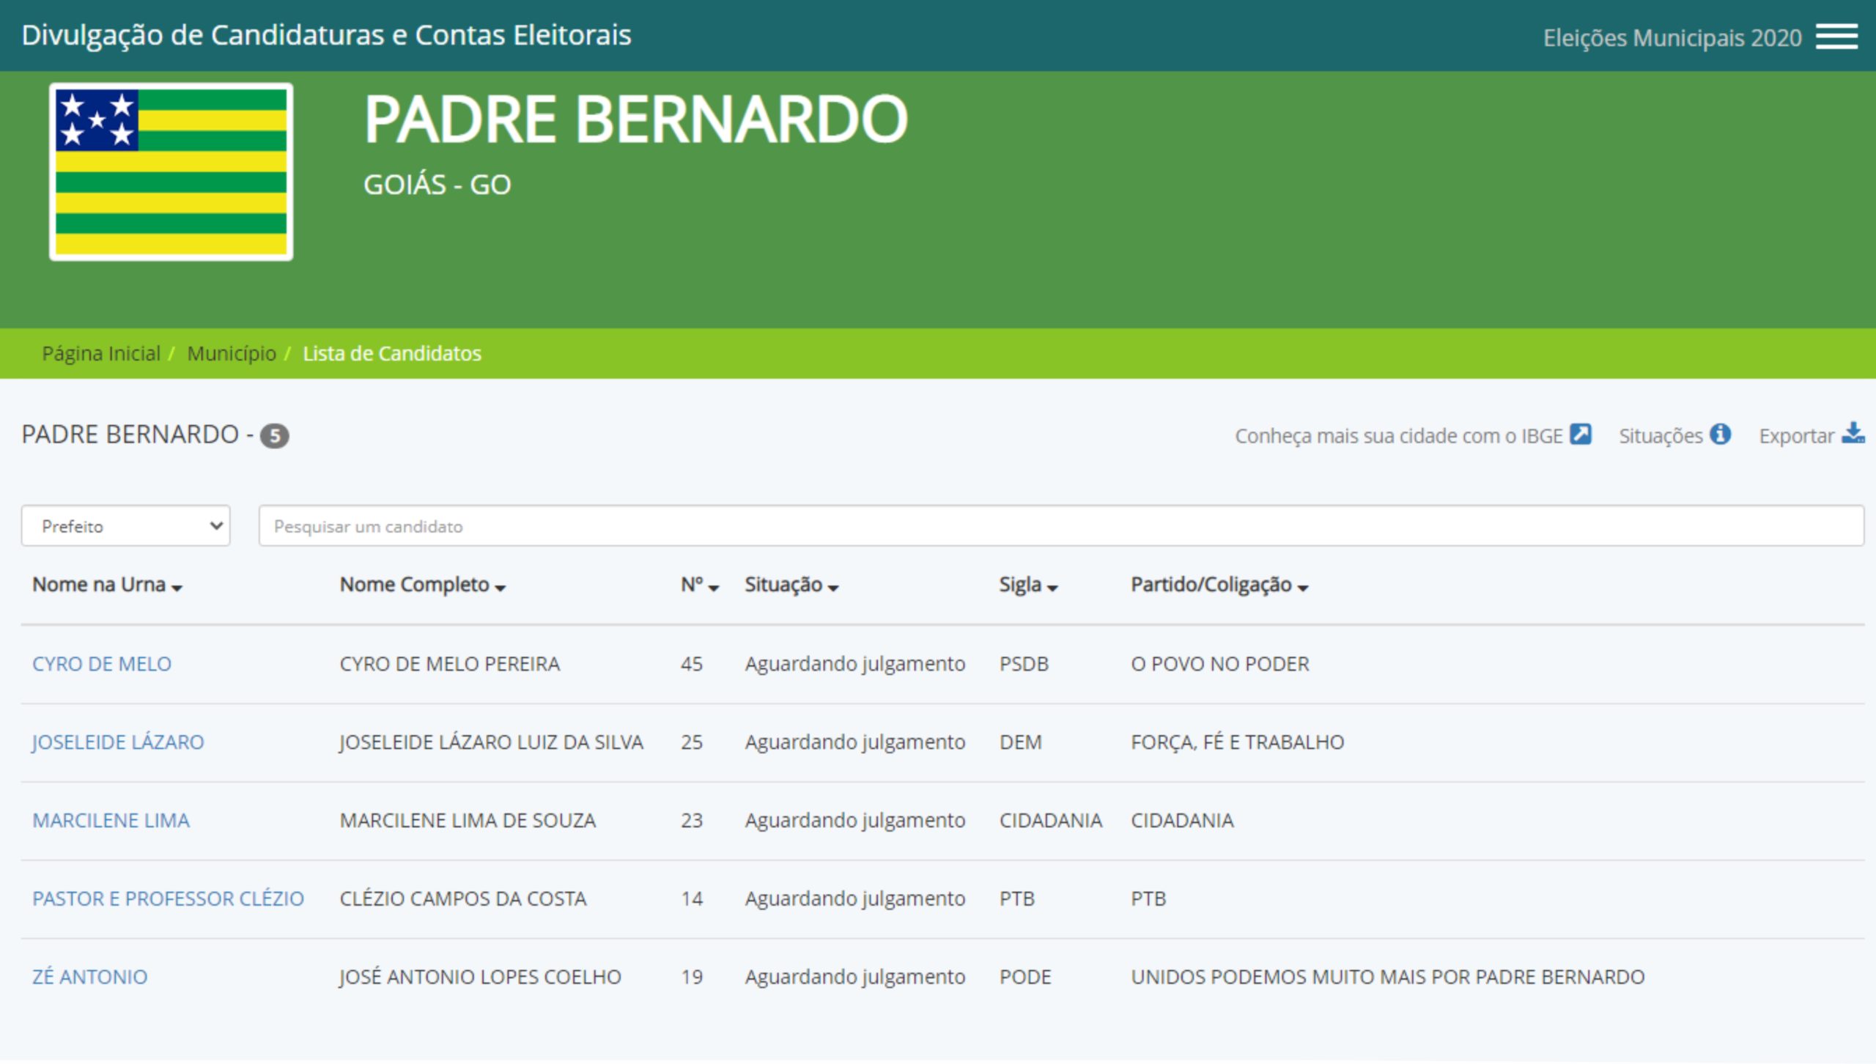Viewport: 1876px width, 1064px height.
Task: Click the Situações info icon
Action: pyautogui.click(x=1721, y=434)
